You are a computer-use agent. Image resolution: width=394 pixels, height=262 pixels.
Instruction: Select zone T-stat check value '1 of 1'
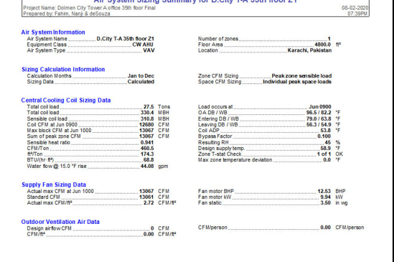click(324, 154)
